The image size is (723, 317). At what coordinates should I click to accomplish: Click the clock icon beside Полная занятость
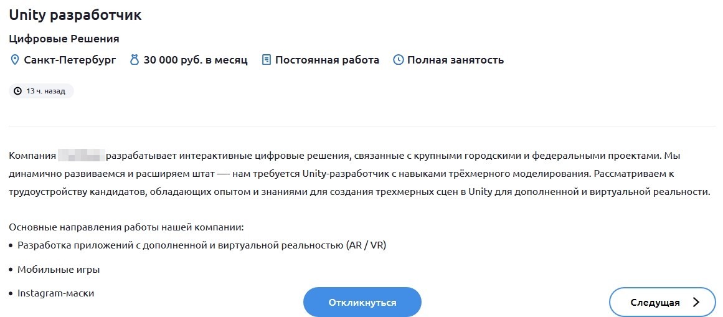coord(399,60)
